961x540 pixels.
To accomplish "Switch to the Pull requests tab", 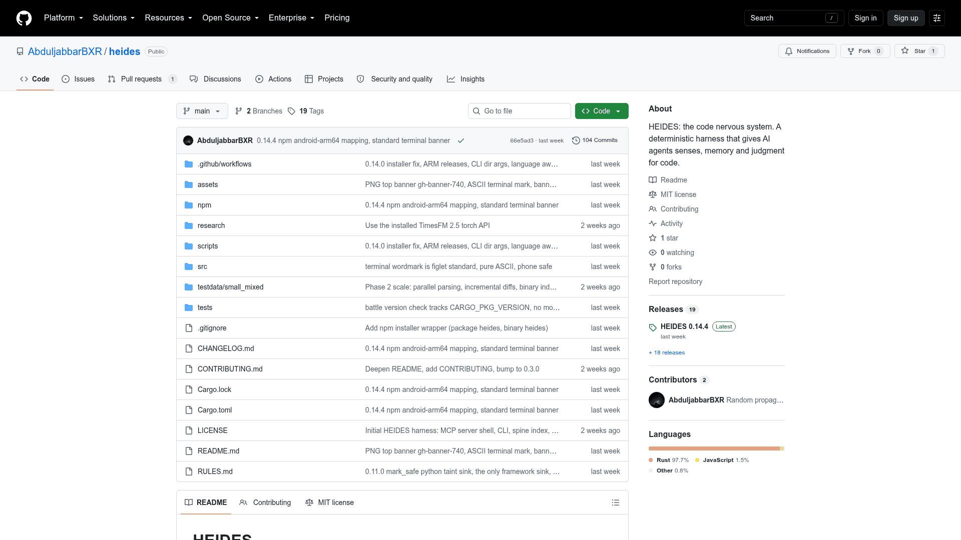I will coord(142,79).
